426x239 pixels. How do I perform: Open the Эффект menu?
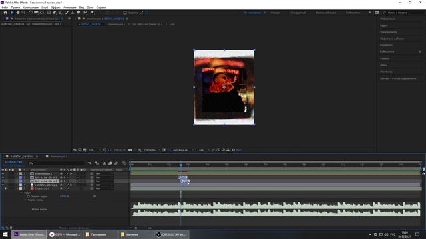[x=56, y=7]
